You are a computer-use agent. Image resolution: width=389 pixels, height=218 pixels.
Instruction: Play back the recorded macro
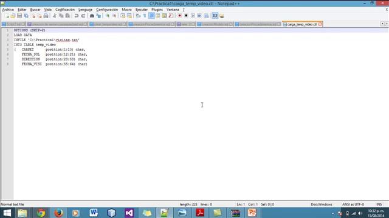pyautogui.click(x=193, y=16)
